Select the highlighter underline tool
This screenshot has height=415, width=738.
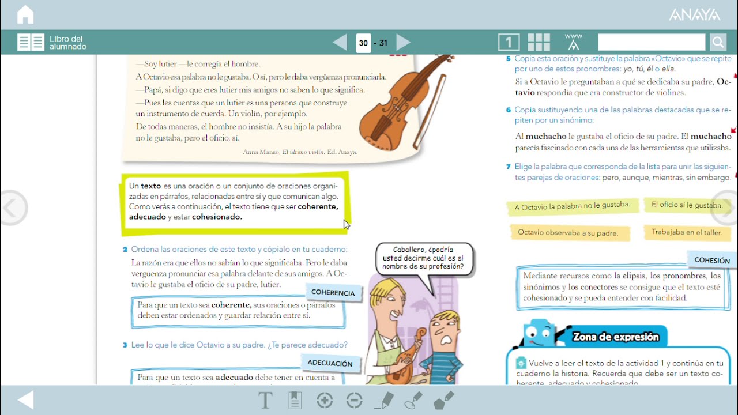click(384, 400)
